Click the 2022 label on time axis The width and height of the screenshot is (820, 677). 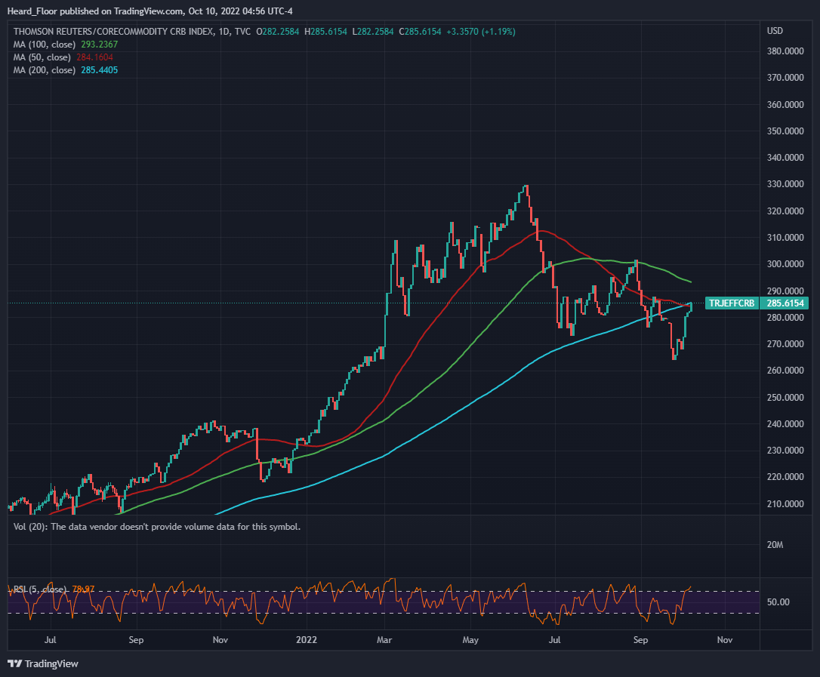pos(307,640)
